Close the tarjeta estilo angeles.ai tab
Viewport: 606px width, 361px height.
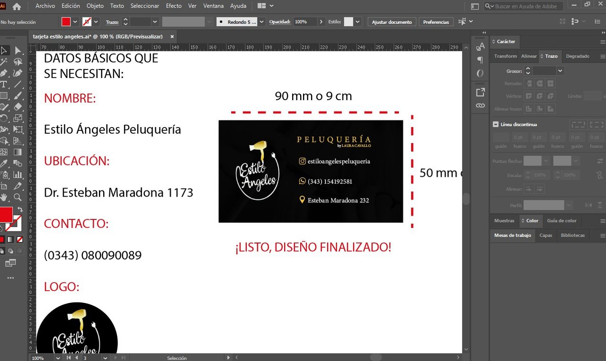click(x=172, y=36)
